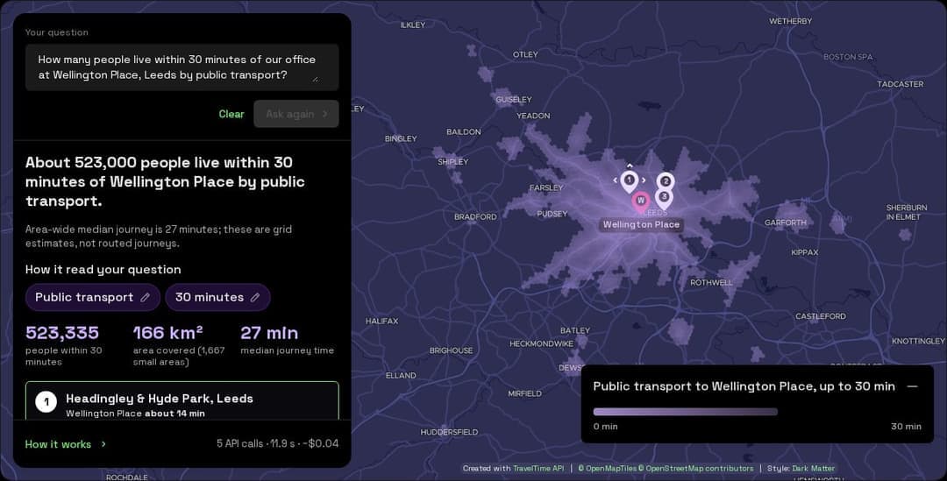The image size is (947, 481).
Task: Click the Otley map label
Action: click(x=525, y=54)
